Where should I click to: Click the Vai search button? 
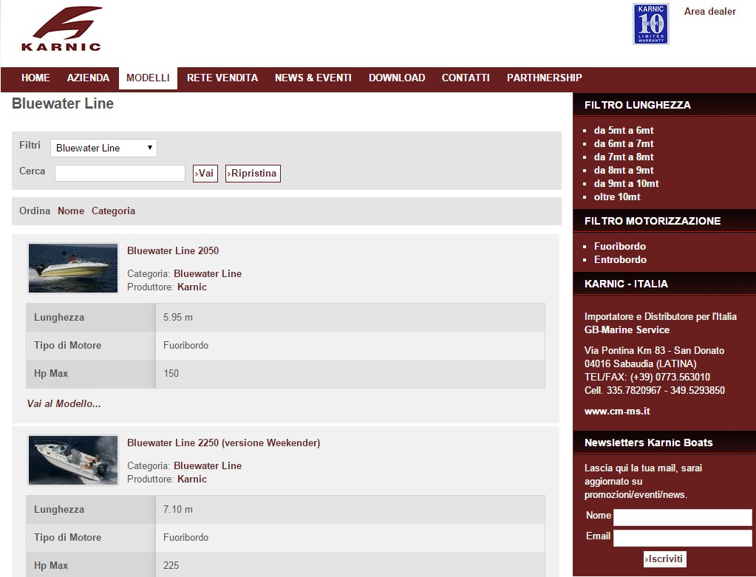pos(205,174)
